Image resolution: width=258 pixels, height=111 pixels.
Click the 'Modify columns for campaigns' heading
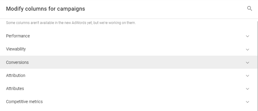[x=46, y=9]
